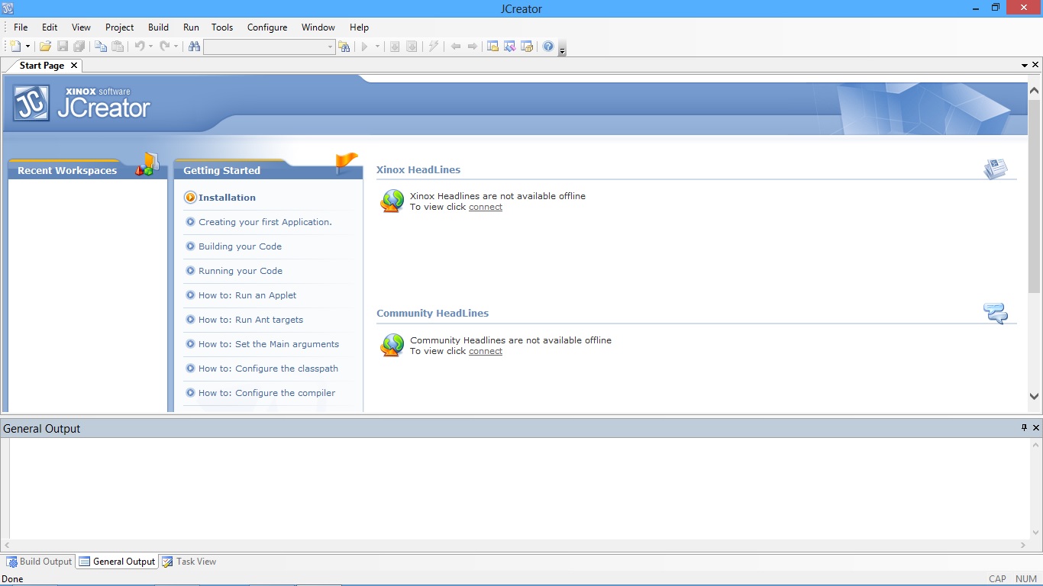Open the document tab list dropdown arrow
The height and width of the screenshot is (586, 1043).
coord(1025,66)
